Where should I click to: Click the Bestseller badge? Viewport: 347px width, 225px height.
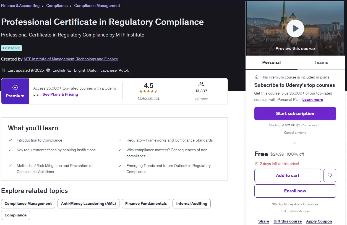11,48
